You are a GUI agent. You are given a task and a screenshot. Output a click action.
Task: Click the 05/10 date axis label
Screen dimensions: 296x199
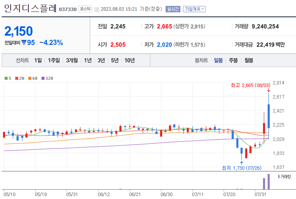[9, 194]
